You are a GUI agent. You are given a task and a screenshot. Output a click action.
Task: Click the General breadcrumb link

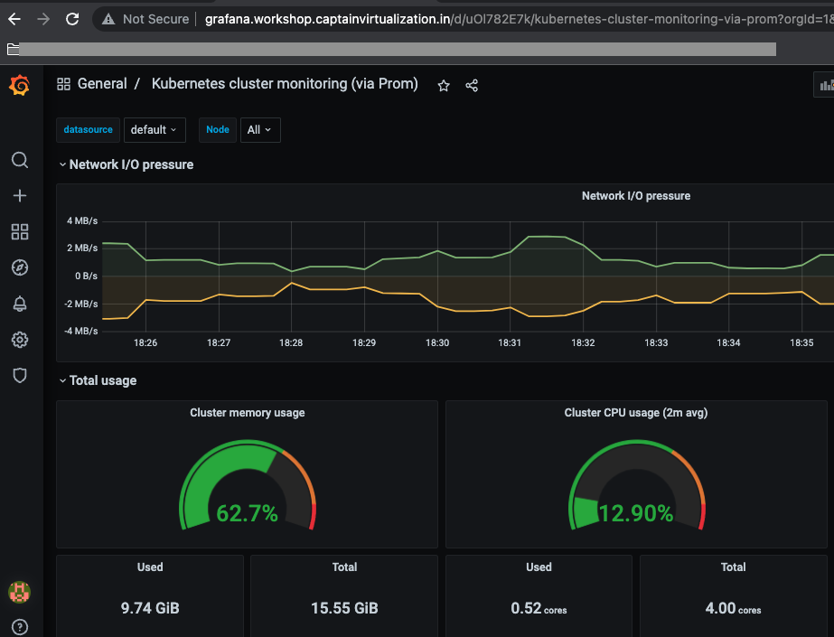(x=101, y=84)
